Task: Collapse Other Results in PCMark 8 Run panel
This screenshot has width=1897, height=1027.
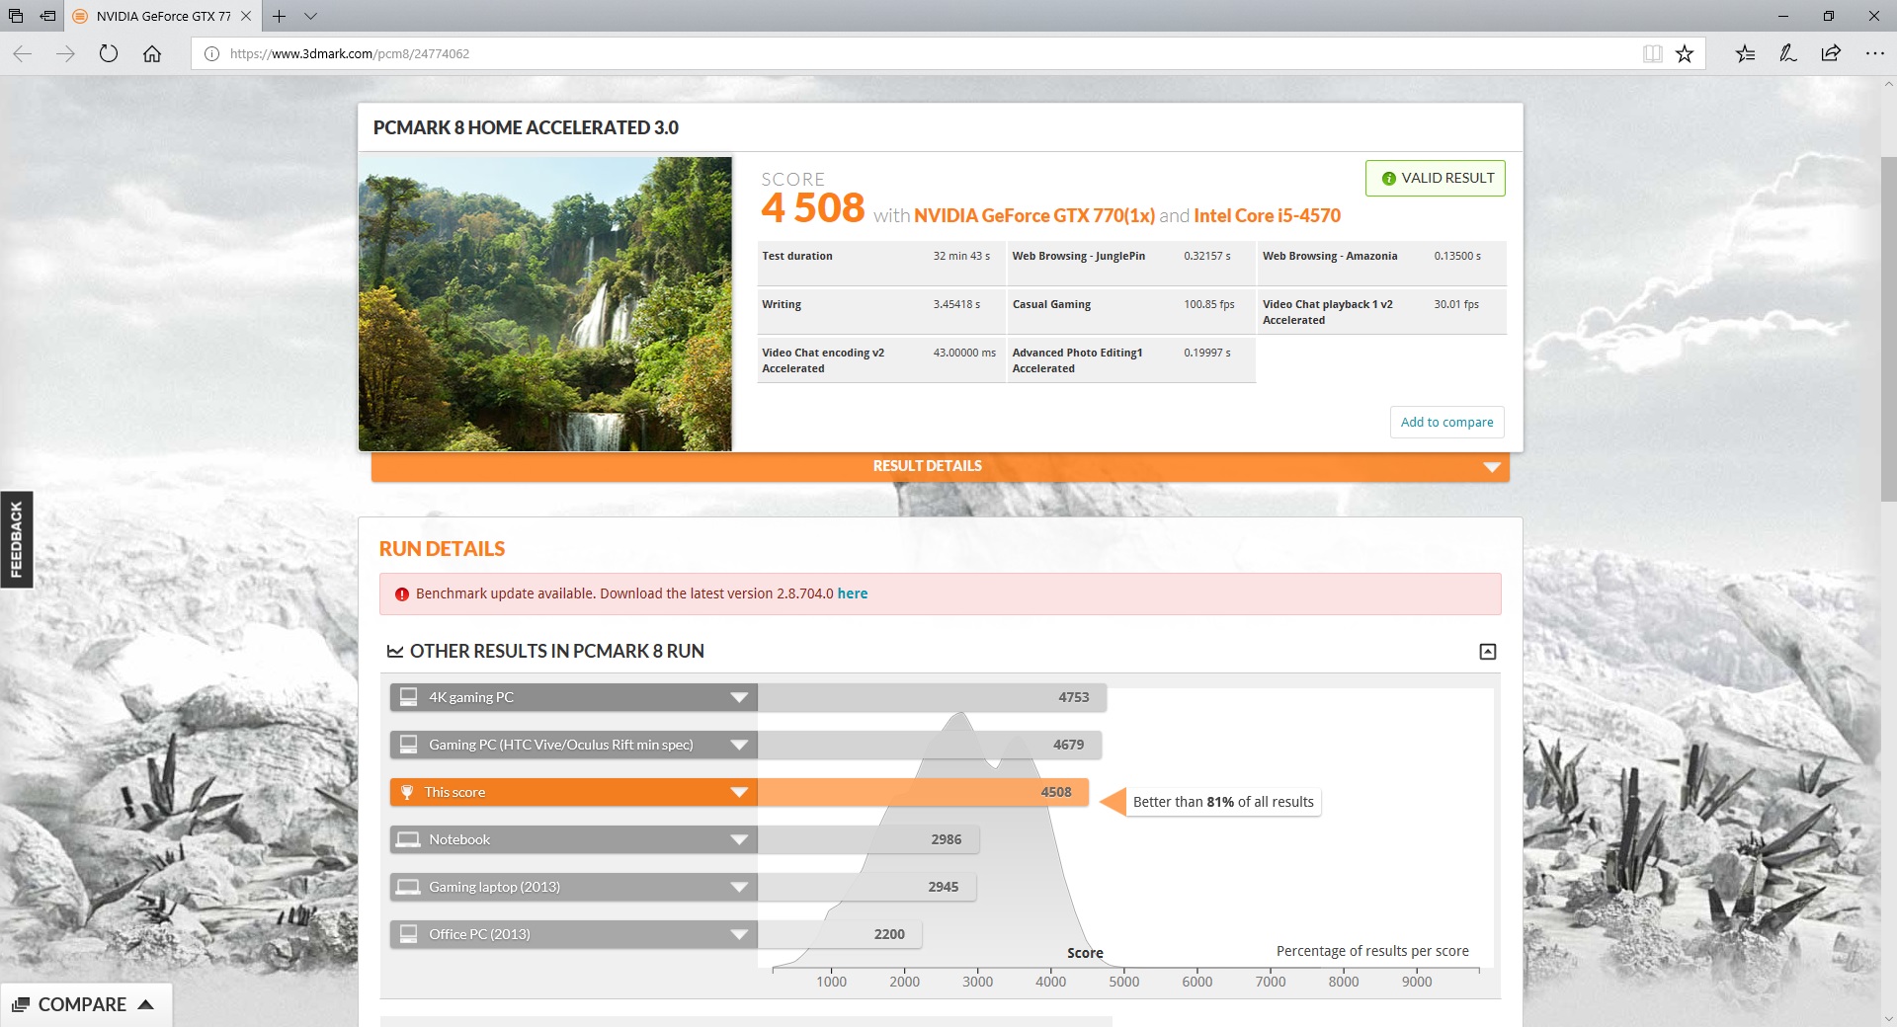Action: (1487, 652)
